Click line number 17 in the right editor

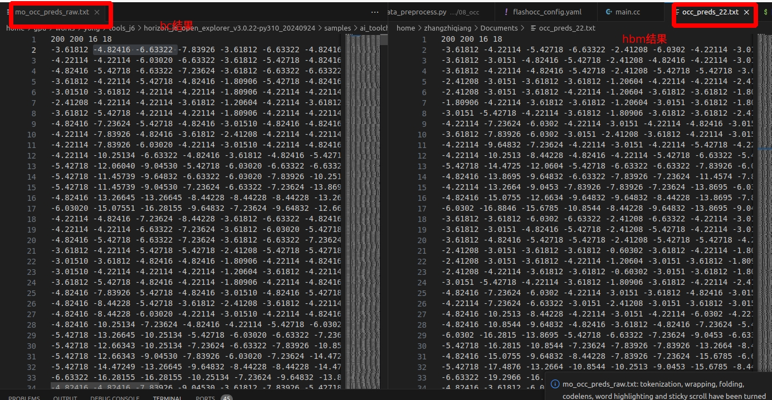pos(422,209)
